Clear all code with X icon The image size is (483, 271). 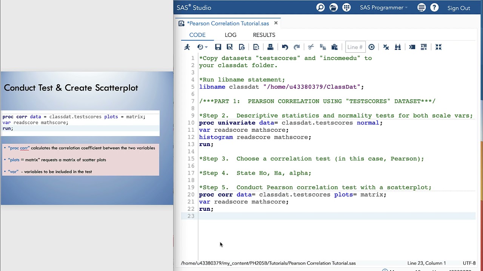(x=386, y=47)
